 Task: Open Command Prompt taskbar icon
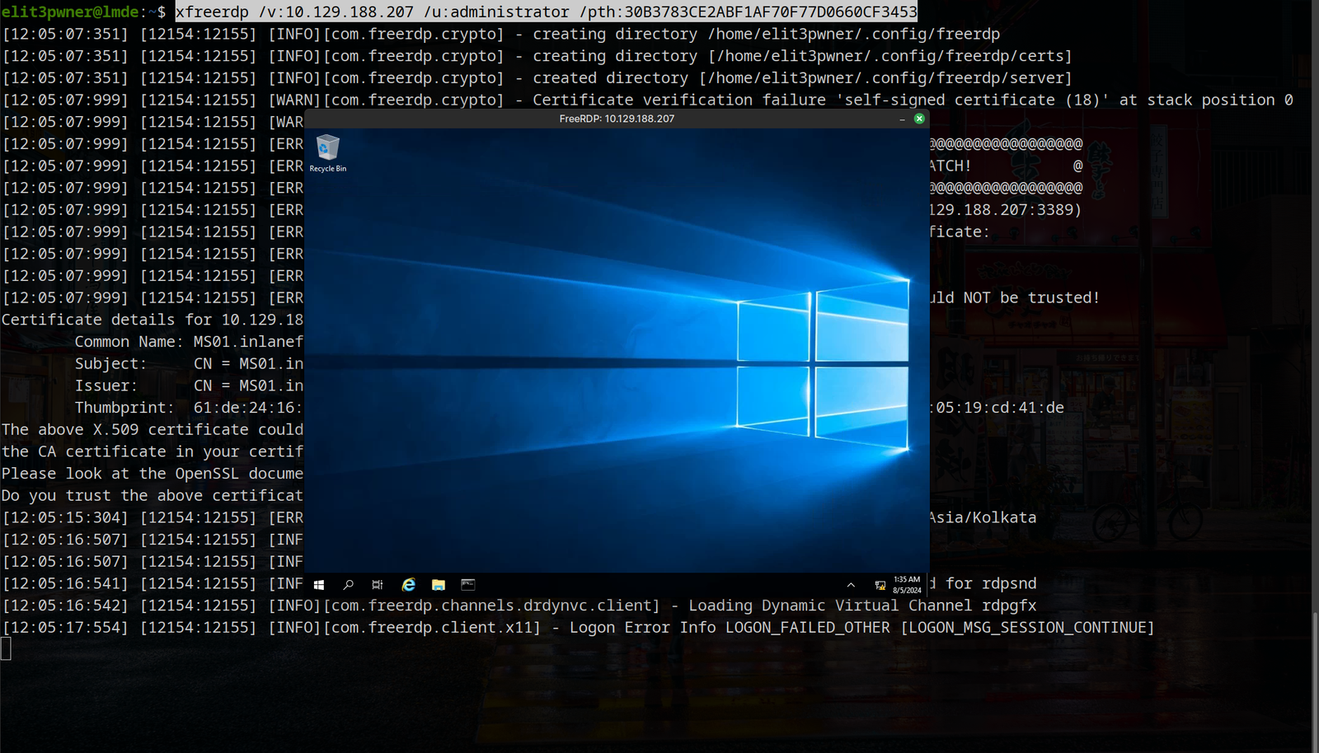(x=468, y=585)
